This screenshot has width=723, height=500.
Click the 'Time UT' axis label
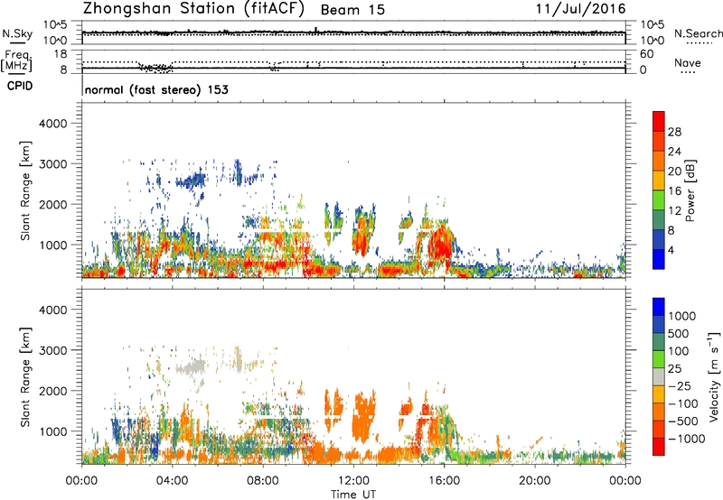pos(353,495)
